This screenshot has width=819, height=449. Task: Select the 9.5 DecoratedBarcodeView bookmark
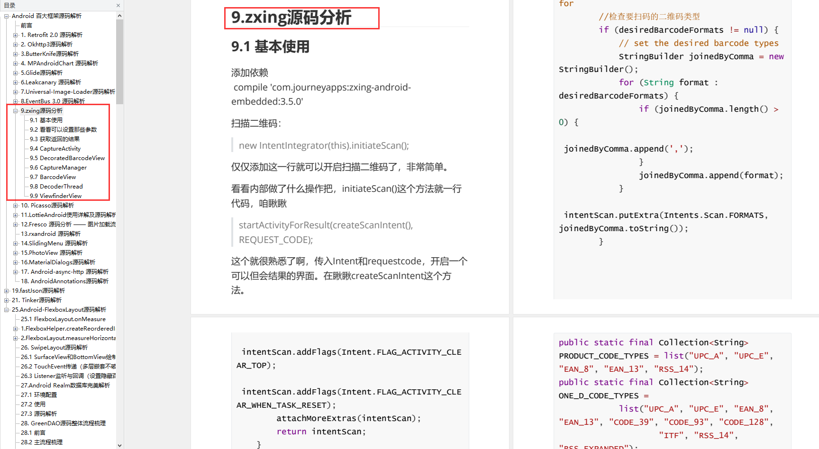pyautogui.click(x=67, y=158)
